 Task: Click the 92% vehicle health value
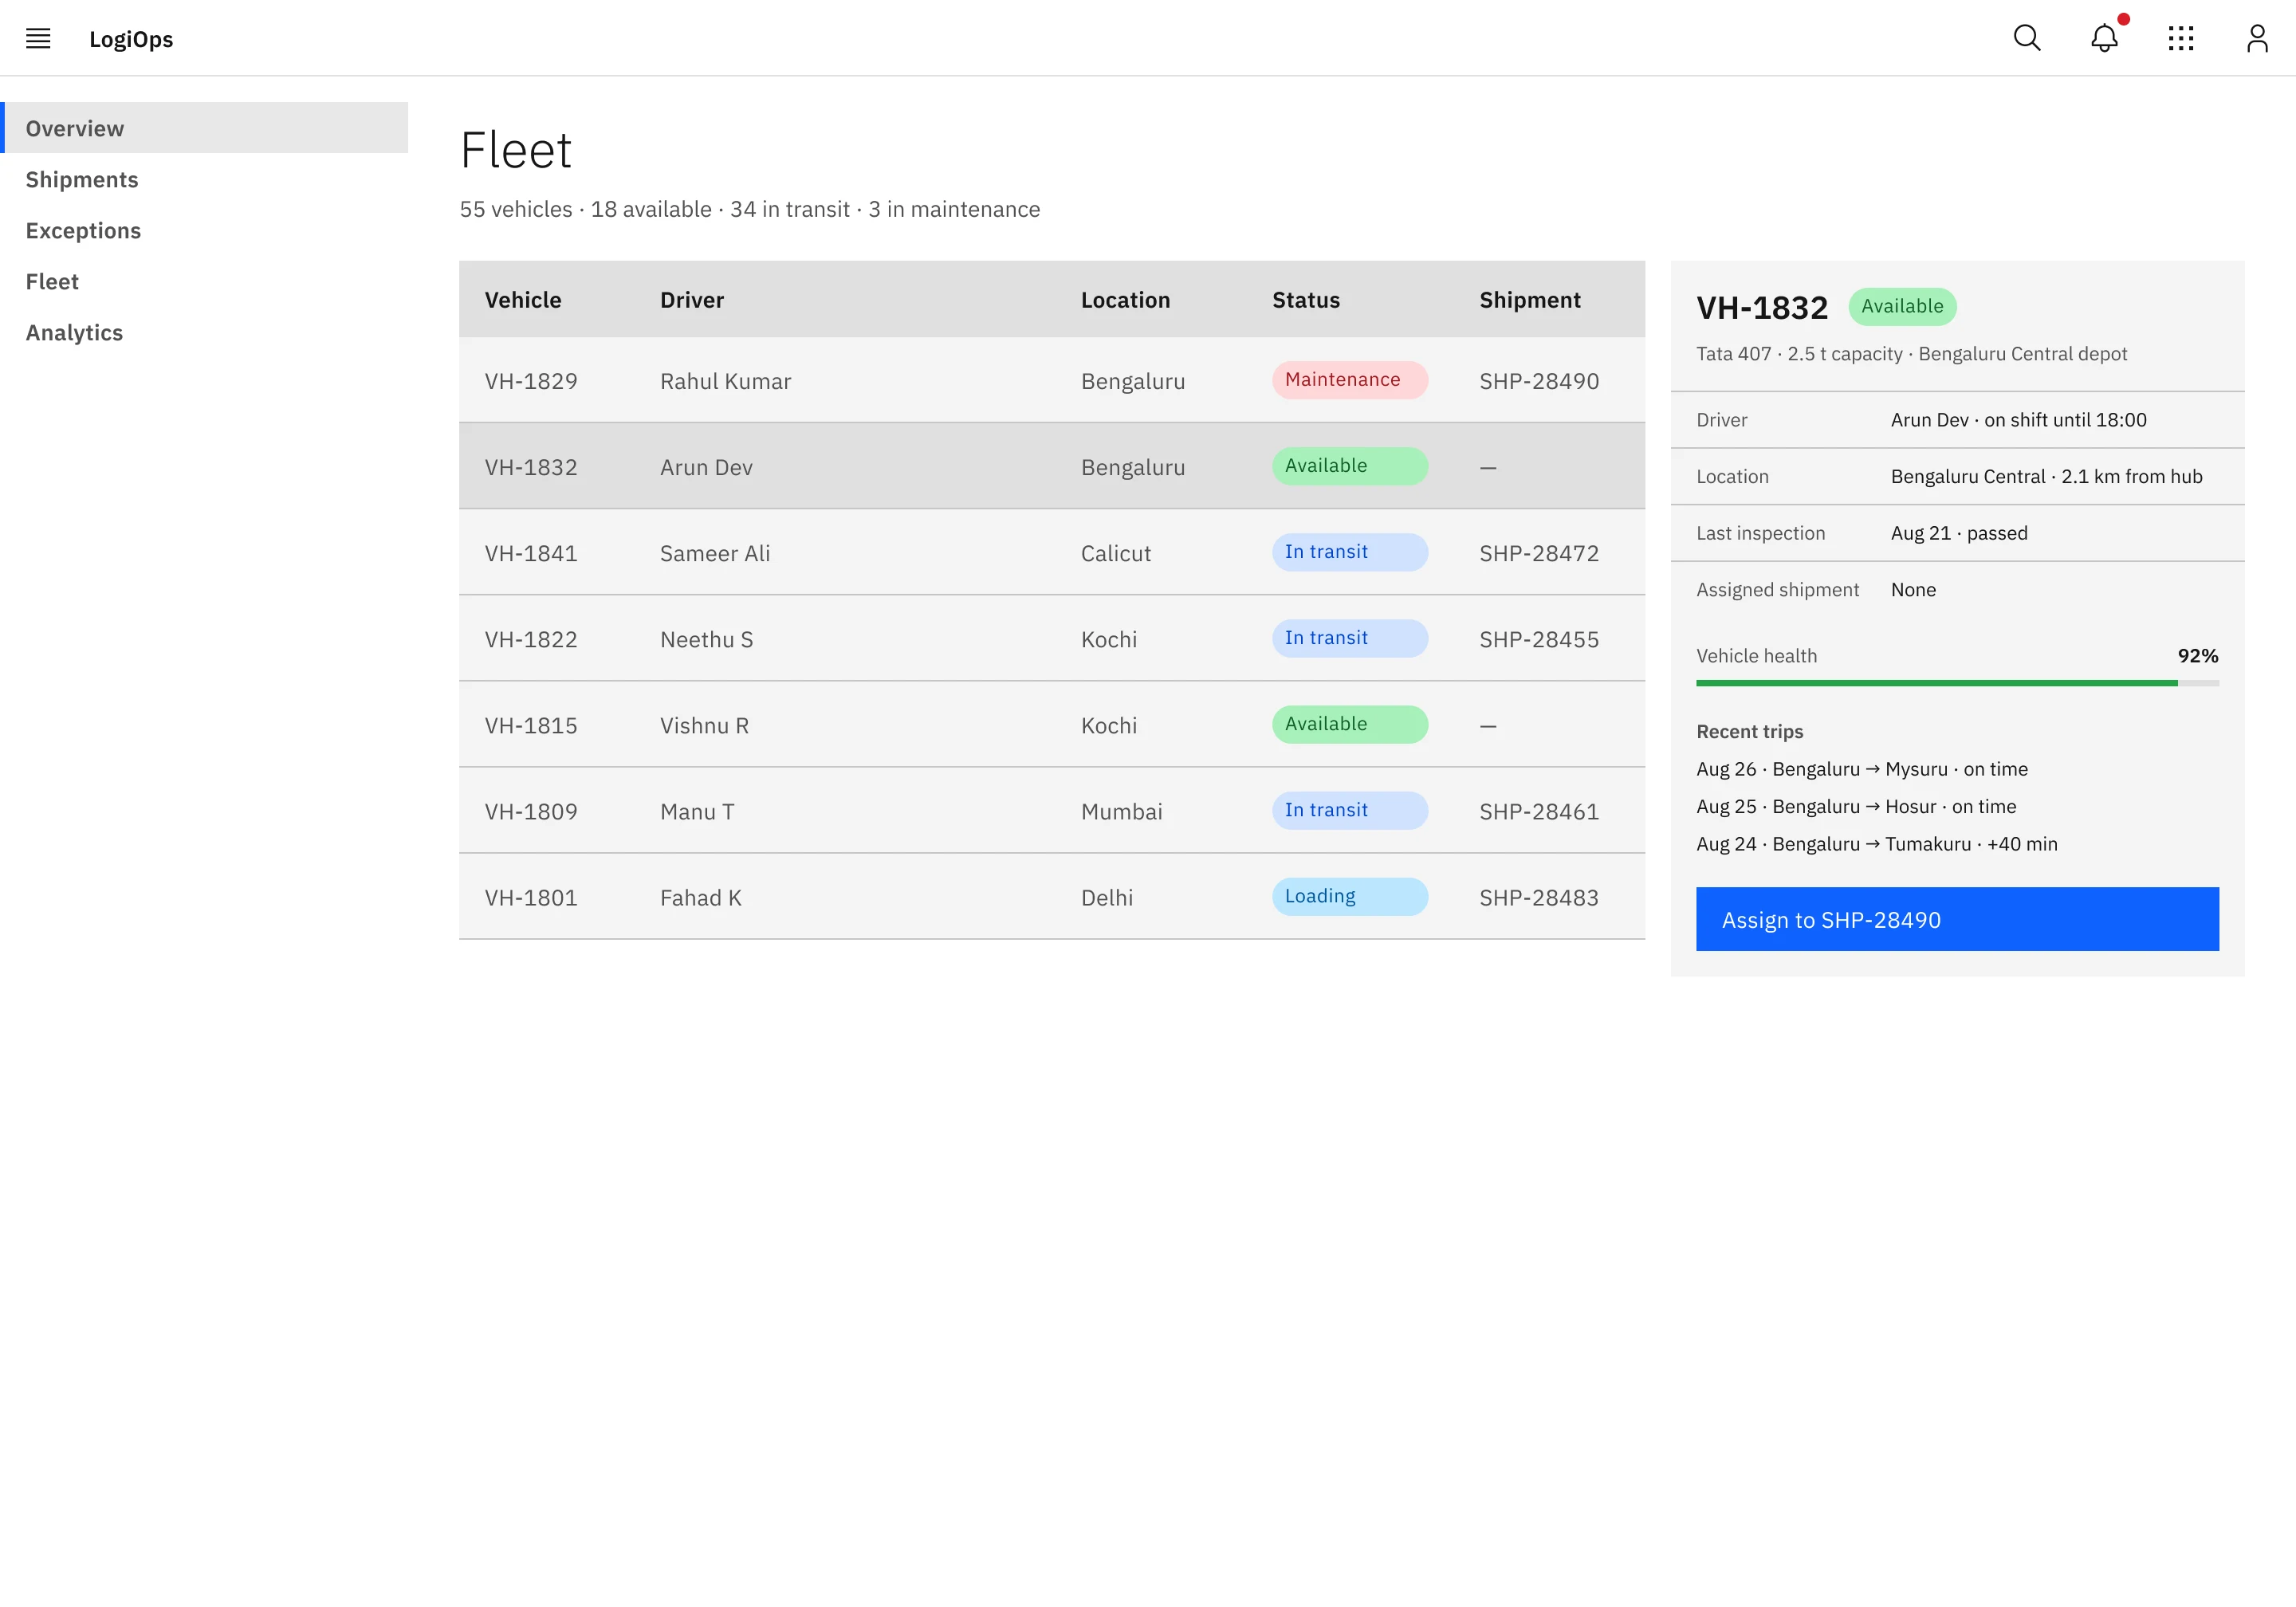tap(2198, 655)
